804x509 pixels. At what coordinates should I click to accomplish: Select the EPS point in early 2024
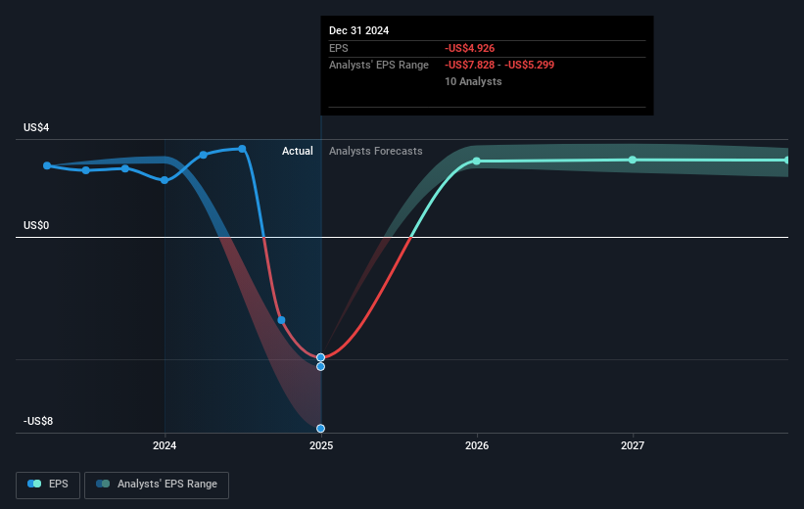coord(203,155)
